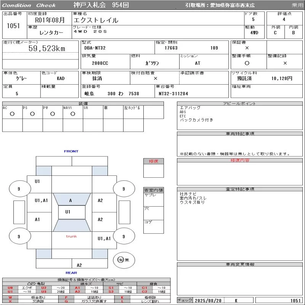Screen dimensions: 305x305
Task: Click the circle mark under PW
Action: pos(53,114)
